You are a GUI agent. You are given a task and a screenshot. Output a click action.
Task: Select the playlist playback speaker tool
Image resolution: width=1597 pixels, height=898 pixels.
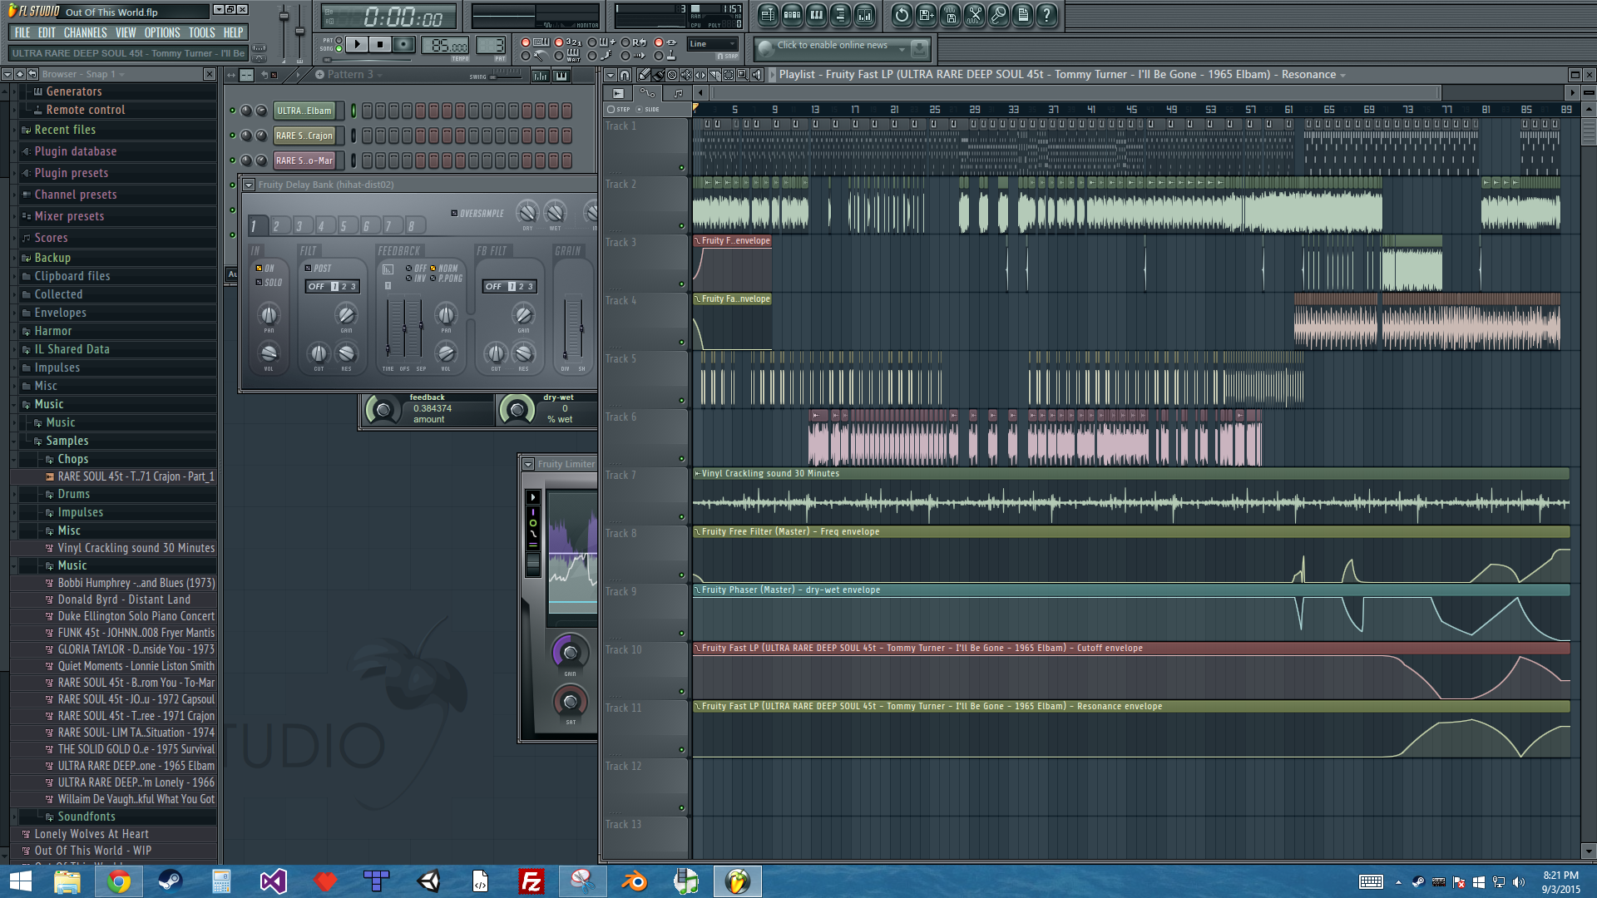click(757, 75)
